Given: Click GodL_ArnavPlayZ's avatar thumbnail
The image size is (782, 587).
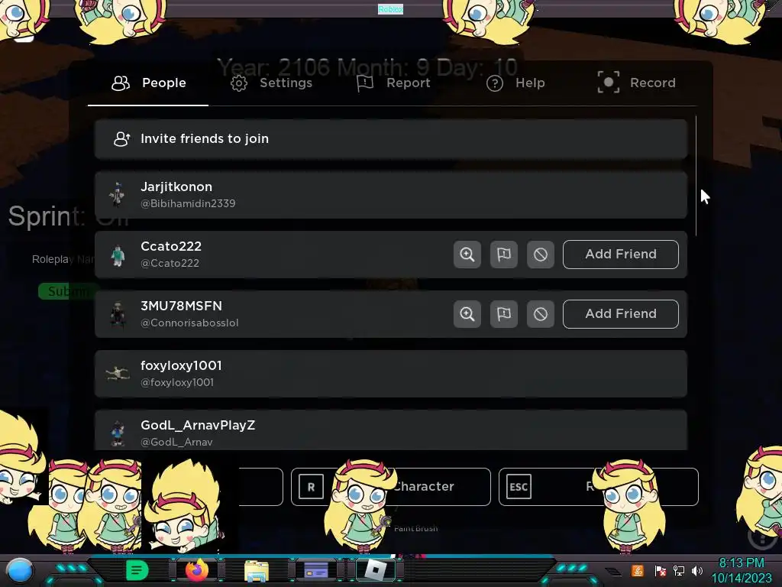Looking at the screenshot, I should click(x=118, y=433).
